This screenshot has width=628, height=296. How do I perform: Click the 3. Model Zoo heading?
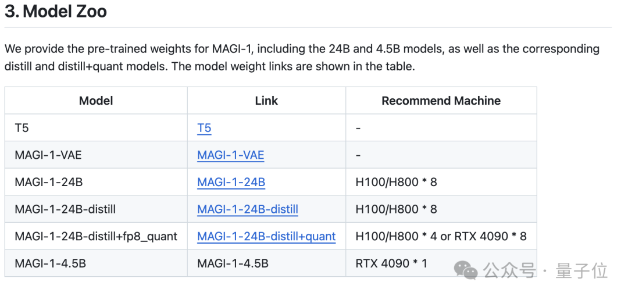[56, 11]
